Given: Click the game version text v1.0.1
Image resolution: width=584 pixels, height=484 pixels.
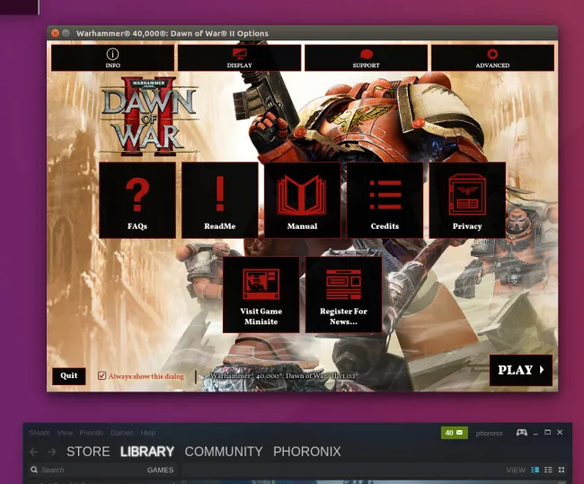Looking at the screenshot, I should (x=282, y=375).
